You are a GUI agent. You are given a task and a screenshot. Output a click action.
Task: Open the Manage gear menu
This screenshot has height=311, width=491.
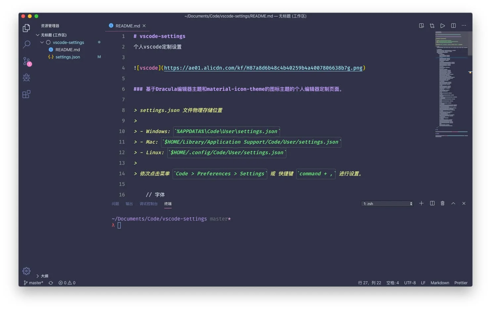(26, 271)
